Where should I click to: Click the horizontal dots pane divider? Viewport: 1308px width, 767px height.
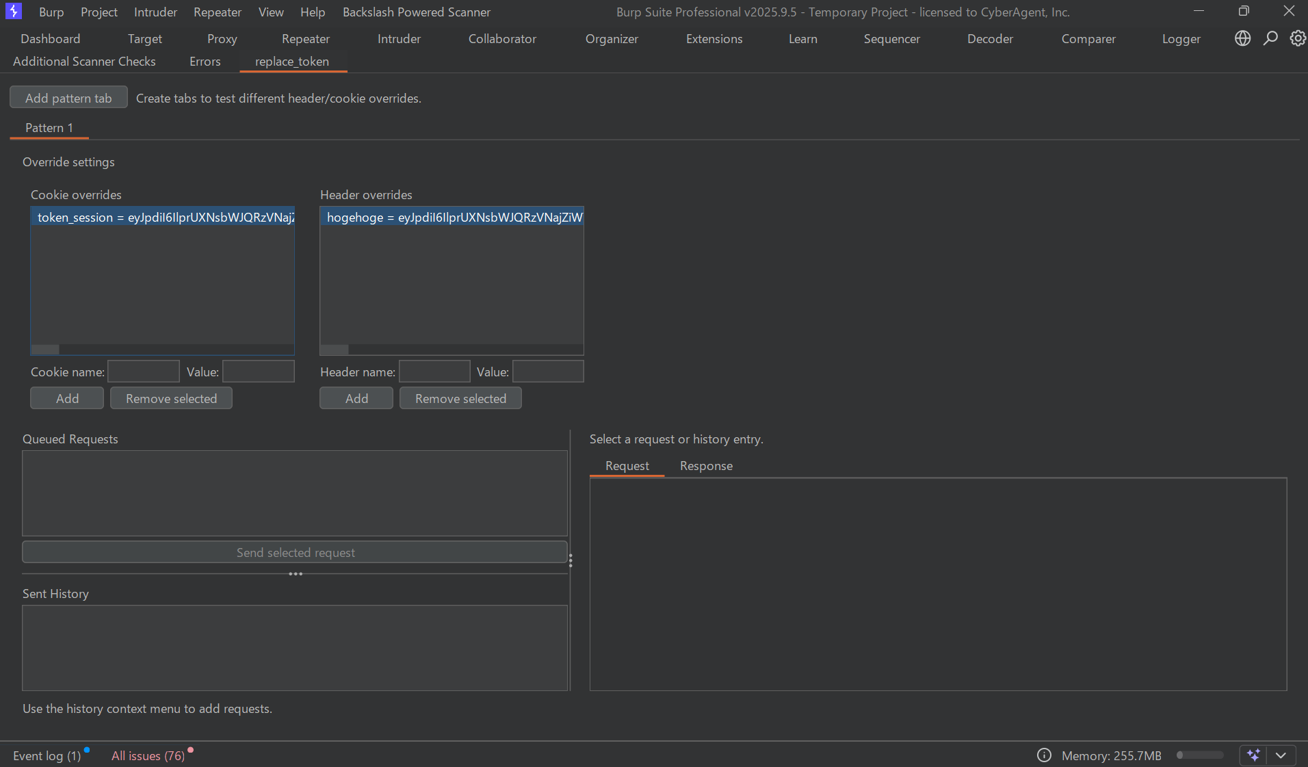coord(296,574)
